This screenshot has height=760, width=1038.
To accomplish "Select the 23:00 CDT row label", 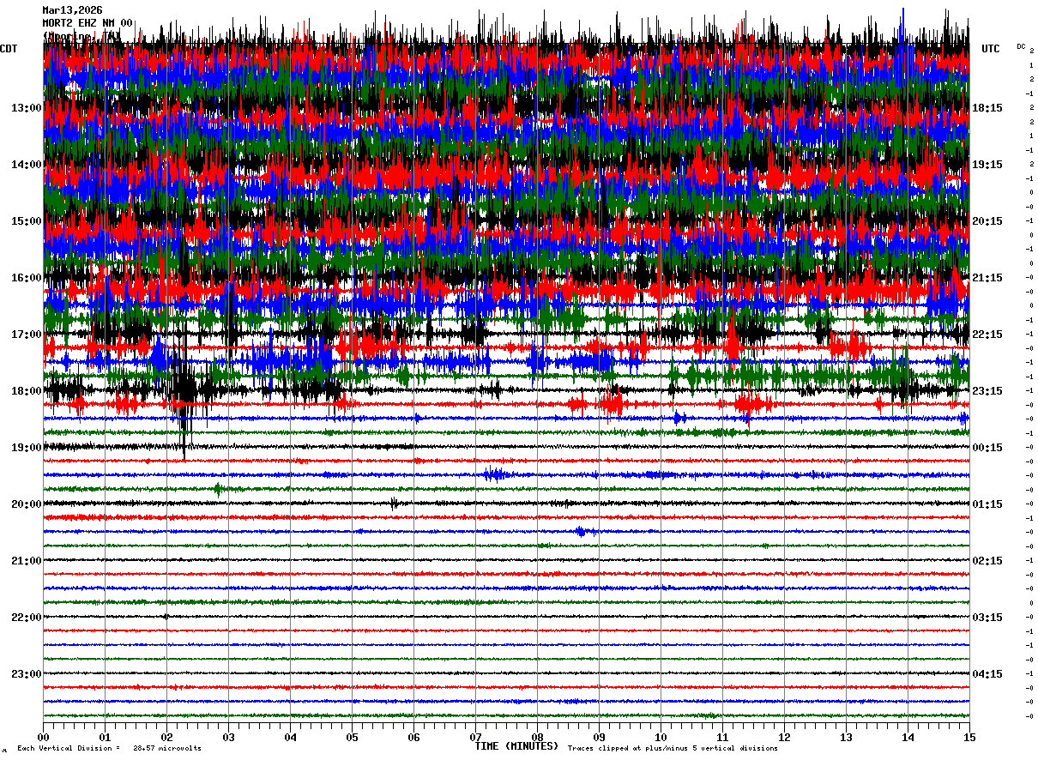I will (26, 674).
